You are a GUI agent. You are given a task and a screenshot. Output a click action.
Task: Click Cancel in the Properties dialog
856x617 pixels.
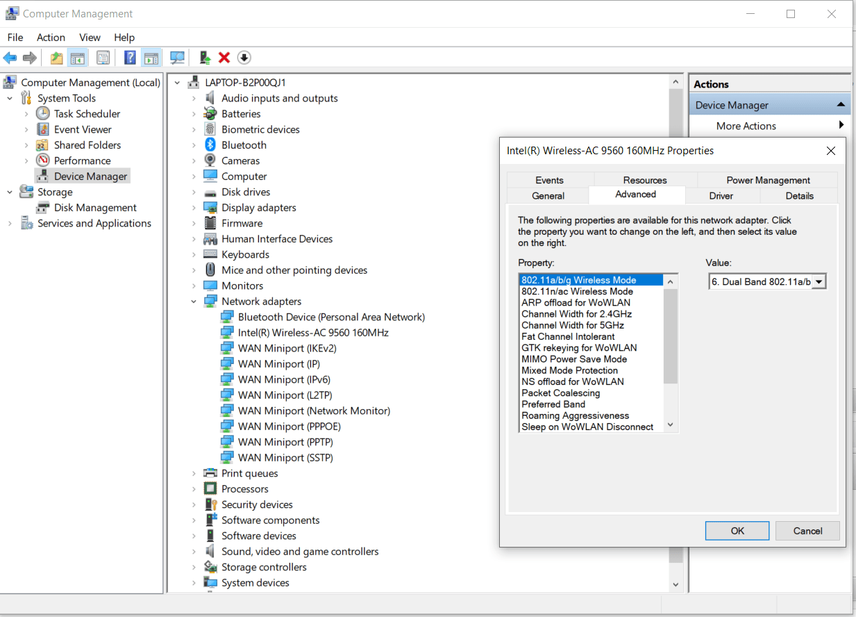click(x=808, y=531)
